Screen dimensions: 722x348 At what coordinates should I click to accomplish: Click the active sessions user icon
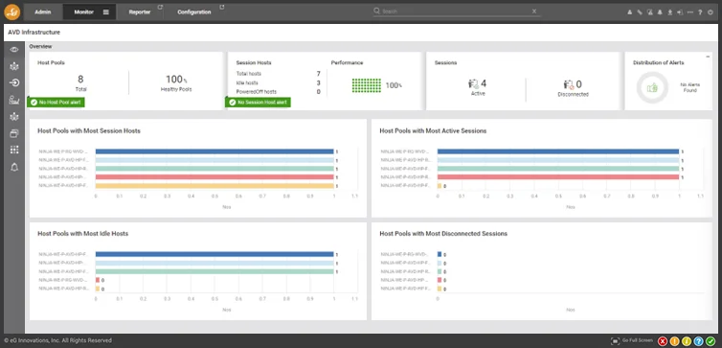click(473, 84)
